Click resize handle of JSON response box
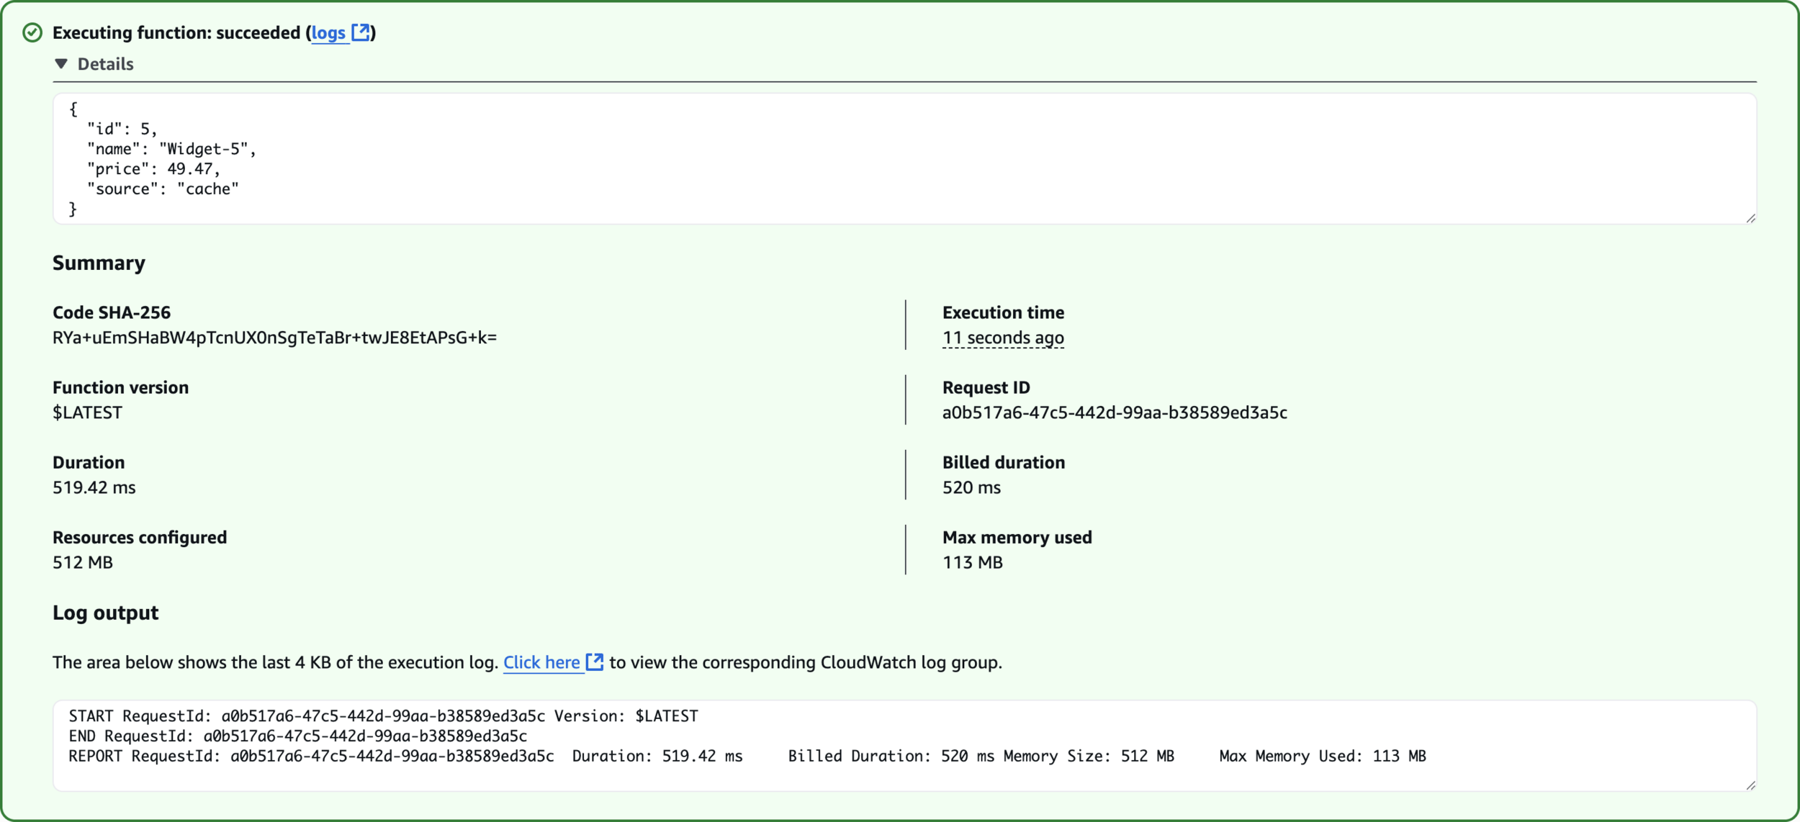The height and width of the screenshot is (822, 1800). (1750, 218)
